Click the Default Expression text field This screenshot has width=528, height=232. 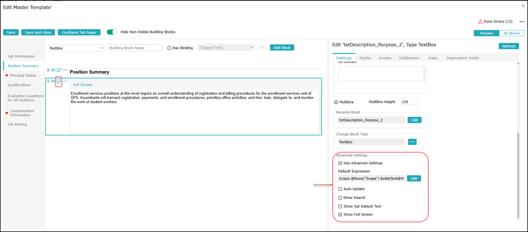point(371,179)
